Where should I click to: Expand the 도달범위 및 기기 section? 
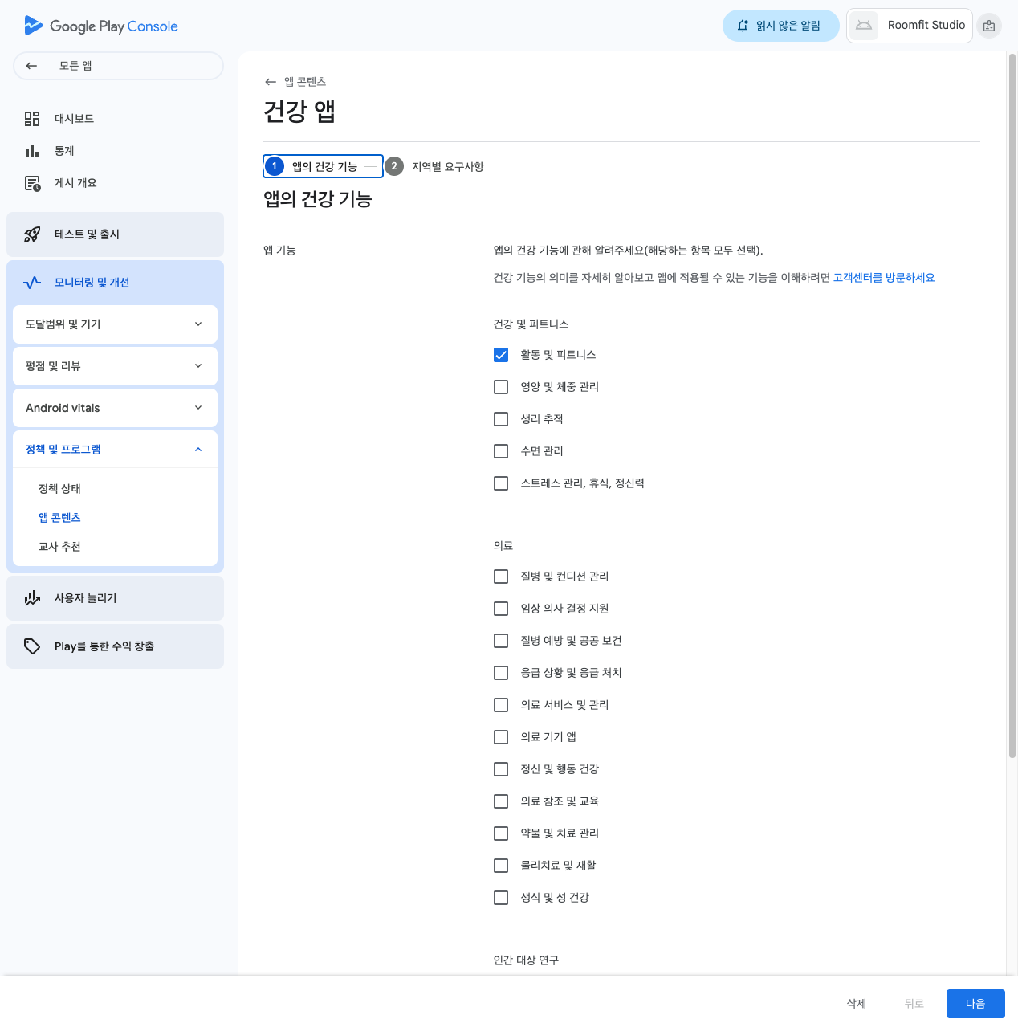click(115, 324)
